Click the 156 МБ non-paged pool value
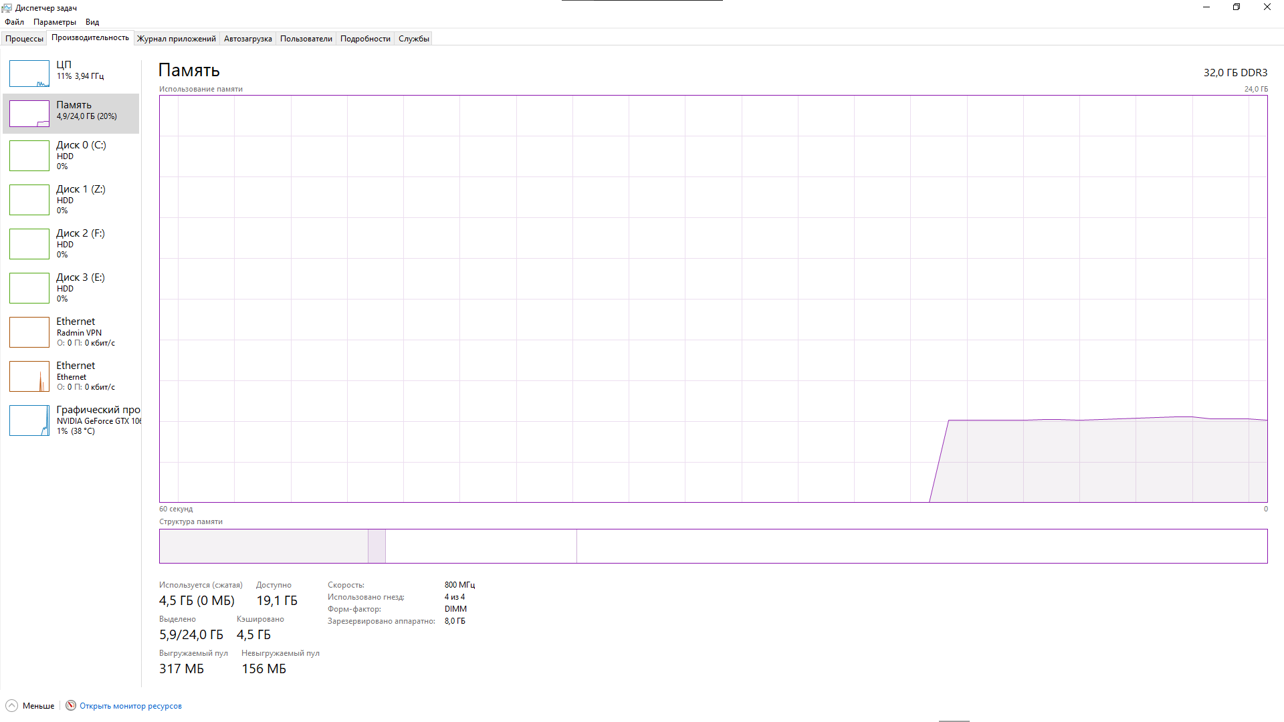 [263, 669]
